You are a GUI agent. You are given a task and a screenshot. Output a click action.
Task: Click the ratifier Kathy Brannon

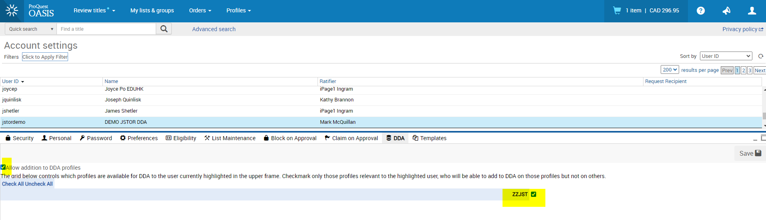tap(337, 100)
